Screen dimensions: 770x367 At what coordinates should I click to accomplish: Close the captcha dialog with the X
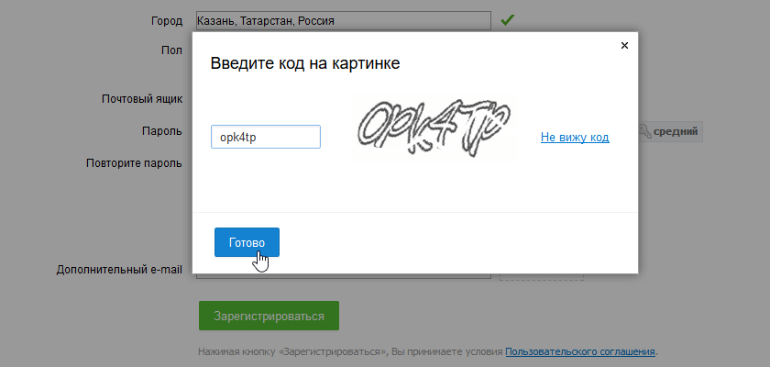[x=624, y=46]
